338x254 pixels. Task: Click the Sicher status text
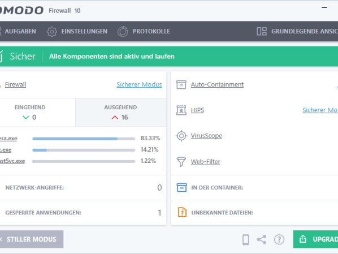point(23,57)
